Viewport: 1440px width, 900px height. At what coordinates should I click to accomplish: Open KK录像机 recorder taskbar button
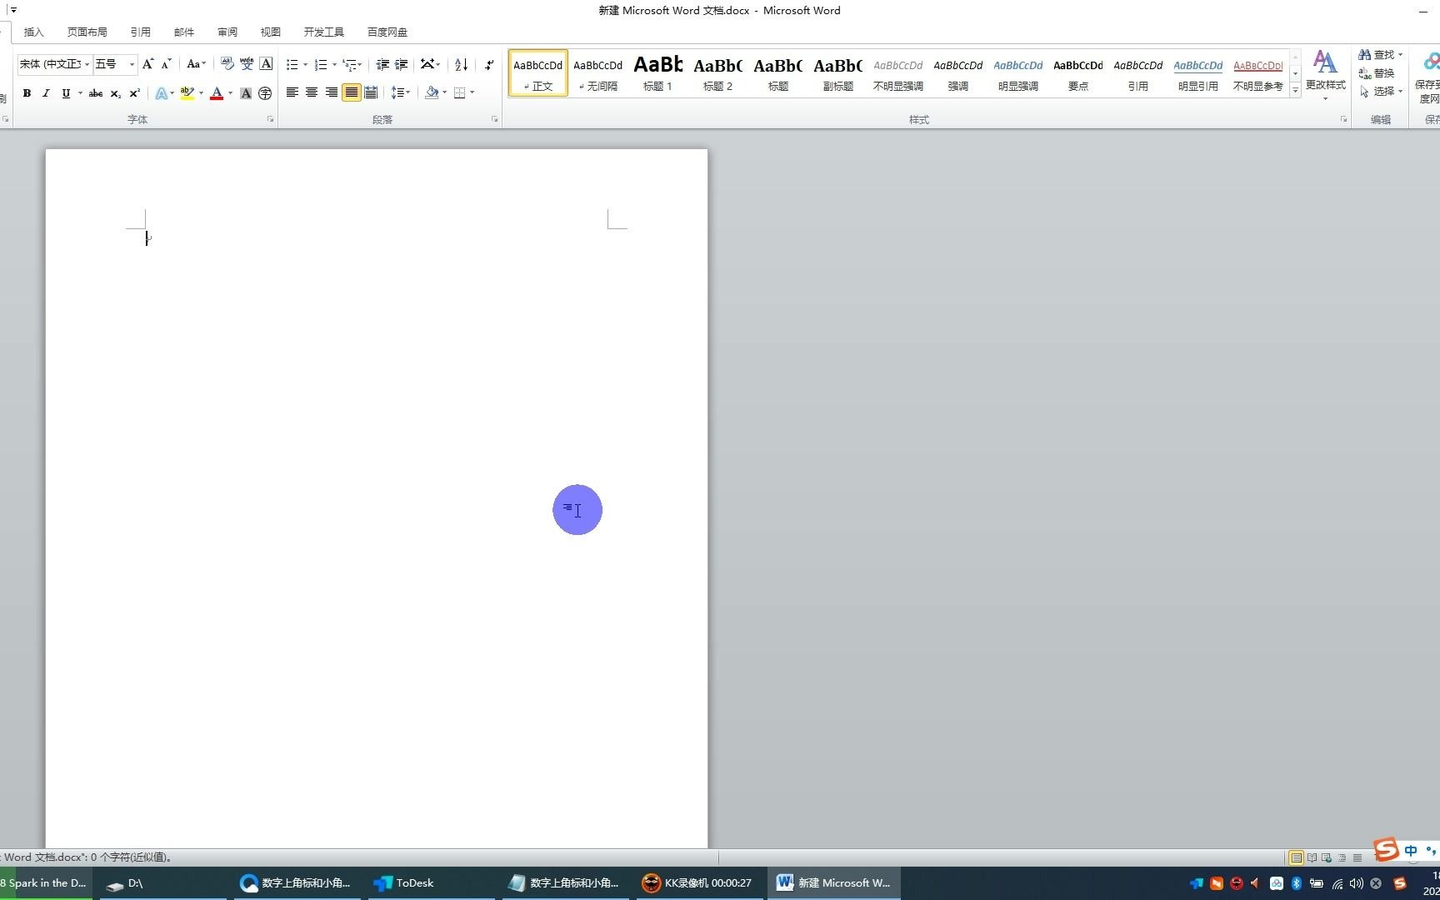pos(697,883)
